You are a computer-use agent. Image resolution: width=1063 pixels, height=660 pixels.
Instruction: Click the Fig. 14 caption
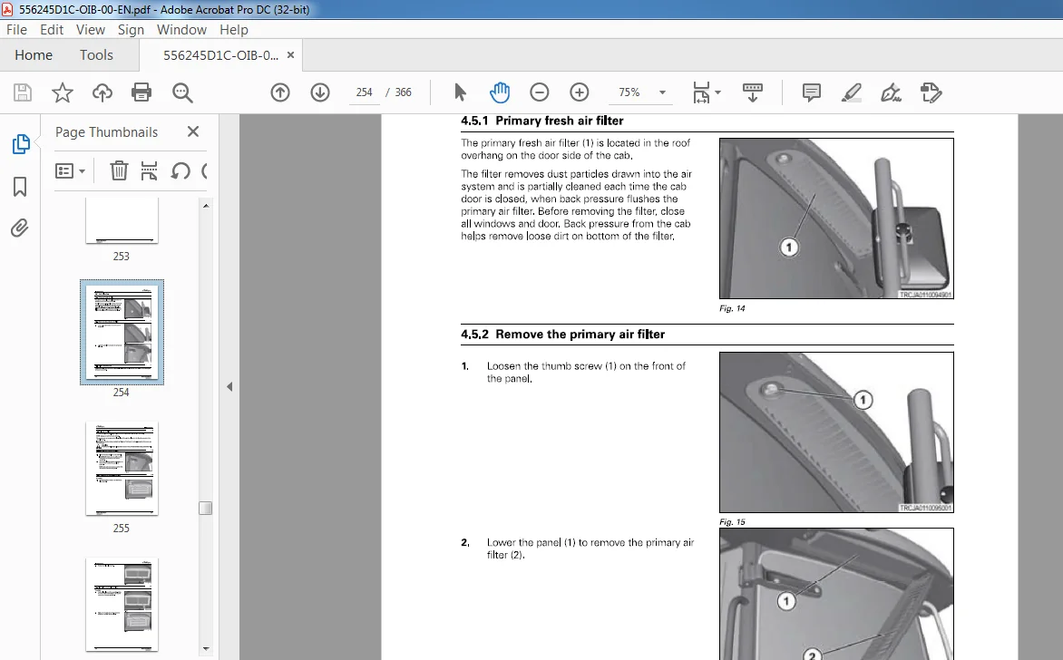732,308
